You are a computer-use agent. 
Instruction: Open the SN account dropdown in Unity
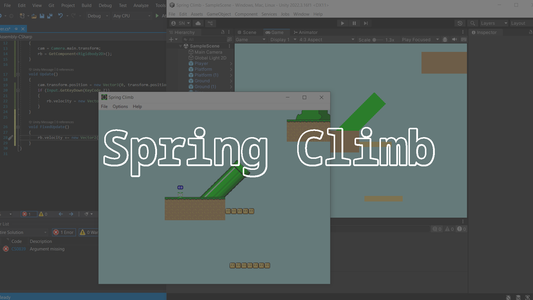click(x=180, y=23)
